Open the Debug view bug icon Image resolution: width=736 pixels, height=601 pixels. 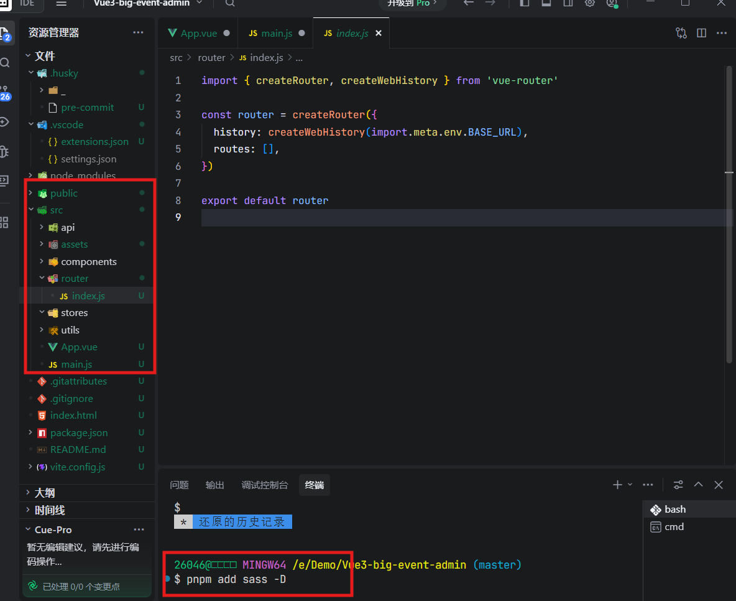(4, 151)
